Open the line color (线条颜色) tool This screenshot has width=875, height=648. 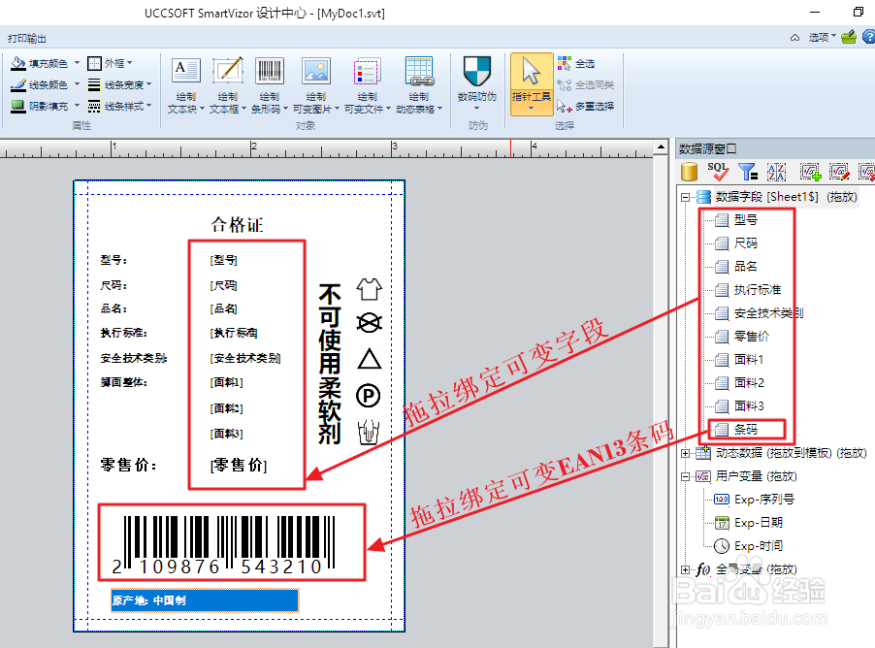39,84
